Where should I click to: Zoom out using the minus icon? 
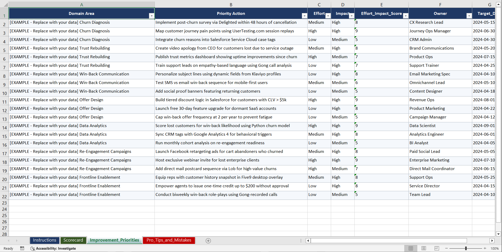pos(447,248)
